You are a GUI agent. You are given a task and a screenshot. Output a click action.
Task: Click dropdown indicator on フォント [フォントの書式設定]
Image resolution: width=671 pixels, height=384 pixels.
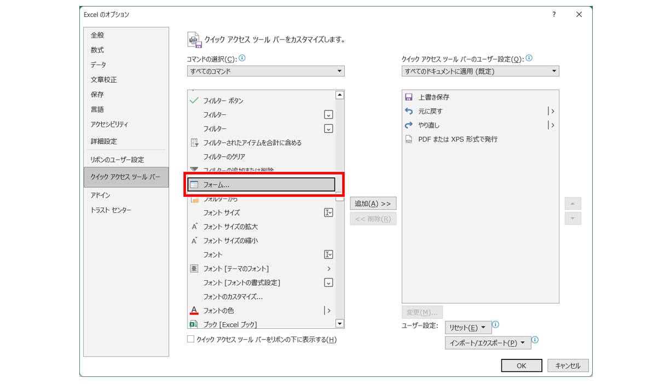(328, 283)
